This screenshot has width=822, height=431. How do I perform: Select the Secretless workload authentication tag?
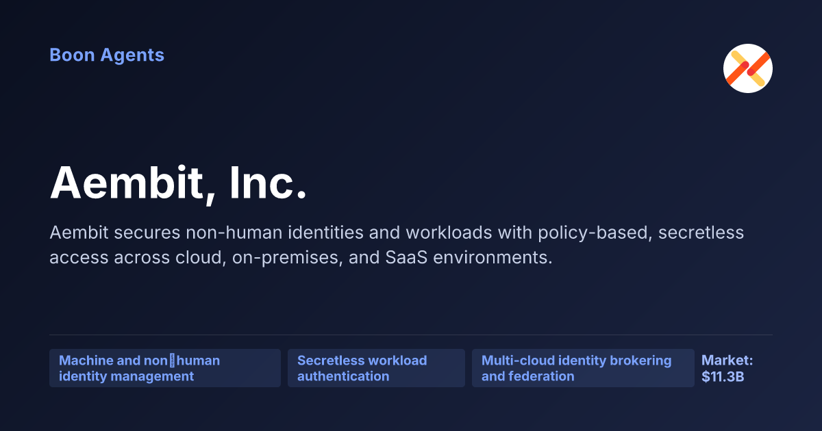(376, 368)
